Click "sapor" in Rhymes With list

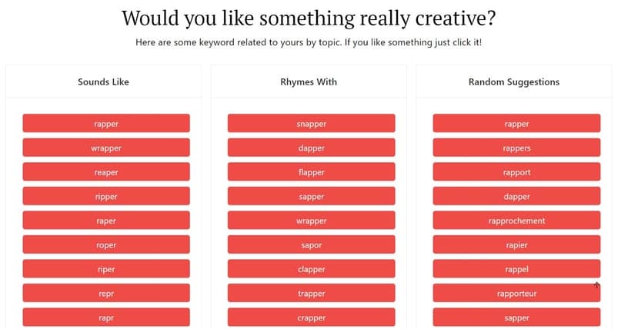point(311,245)
